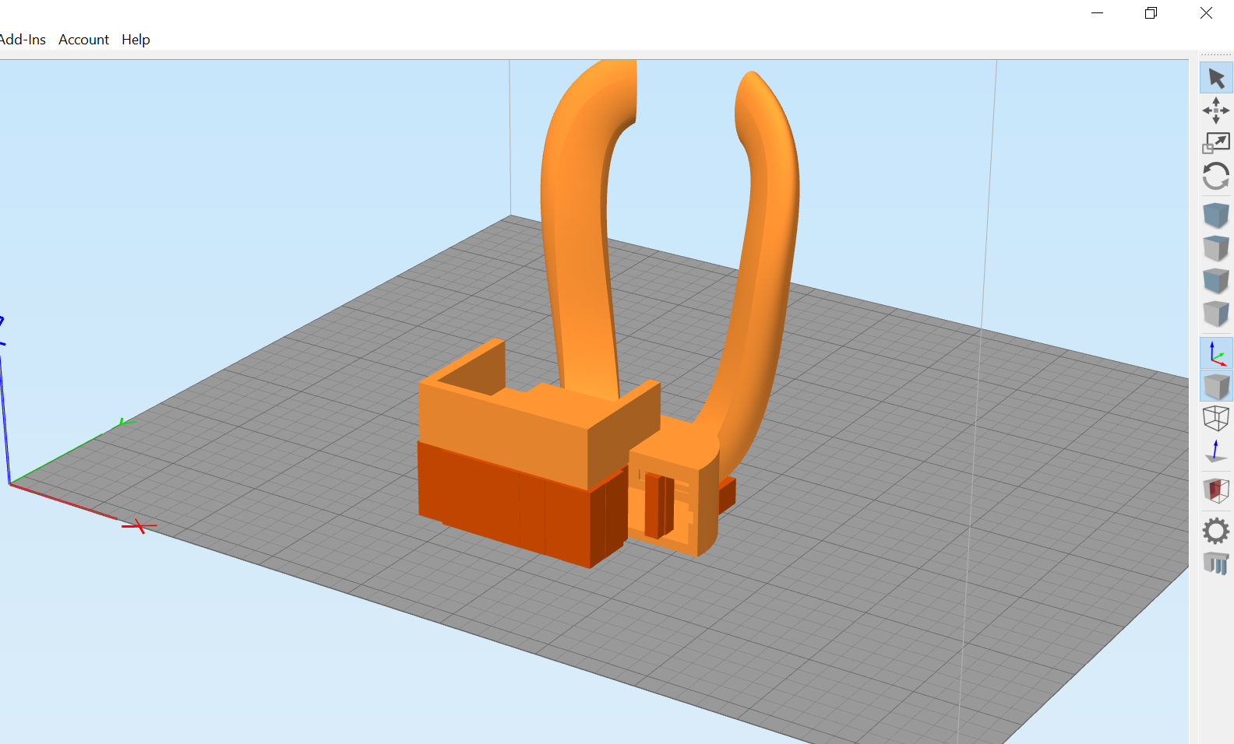
Task: Activate the Rotate model tool
Action: [x=1216, y=176]
